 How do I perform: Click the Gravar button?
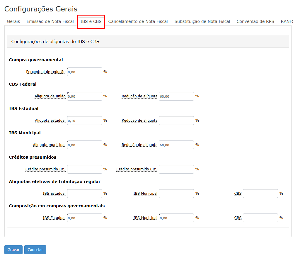coord(13,250)
